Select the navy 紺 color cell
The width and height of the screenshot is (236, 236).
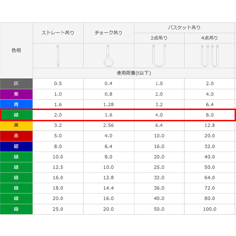[16, 146]
